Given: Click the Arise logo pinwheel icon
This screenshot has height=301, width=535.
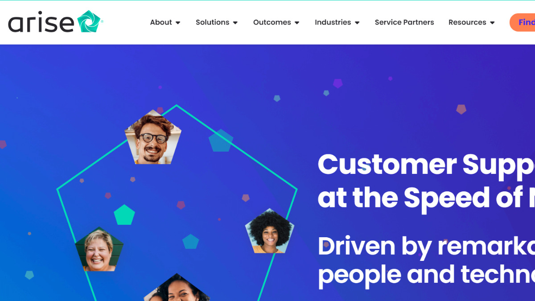Looking at the screenshot, I should [89, 21].
